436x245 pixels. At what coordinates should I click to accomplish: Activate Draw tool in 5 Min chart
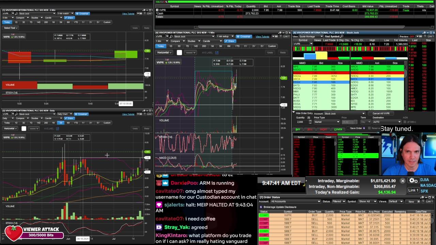(69, 18)
